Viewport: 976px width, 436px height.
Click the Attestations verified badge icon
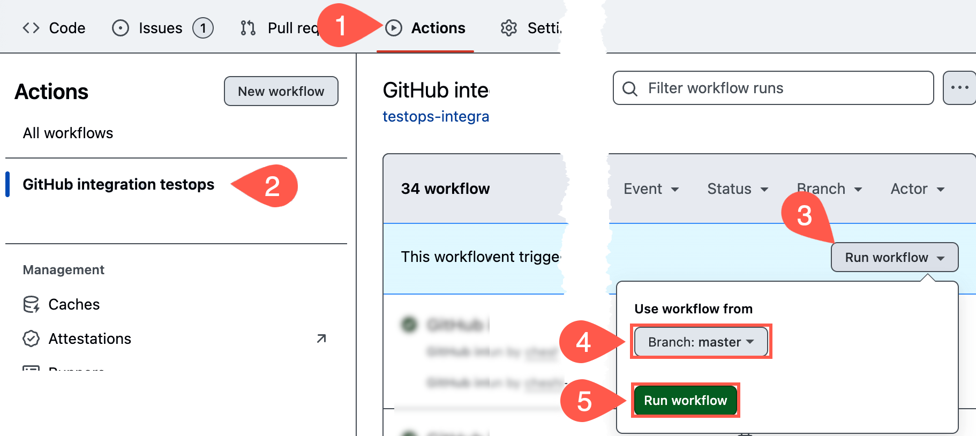click(x=31, y=339)
